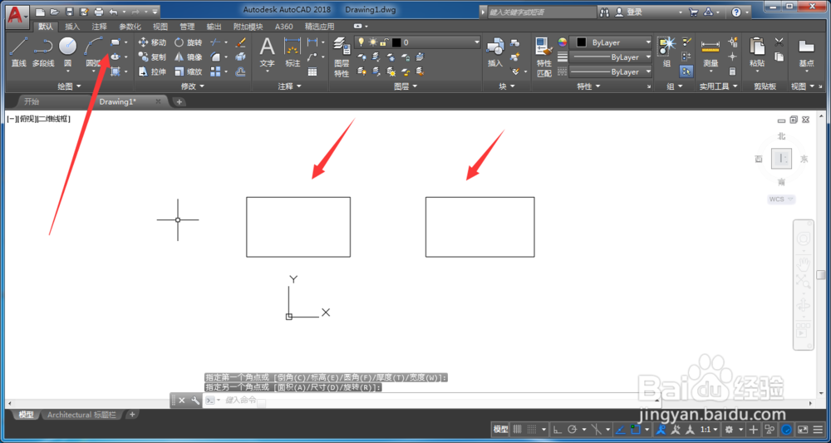The image size is (831, 443).
Task: Expand the 注释 (Annotation) panel
Action: pyautogui.click(x=289, y=86)
